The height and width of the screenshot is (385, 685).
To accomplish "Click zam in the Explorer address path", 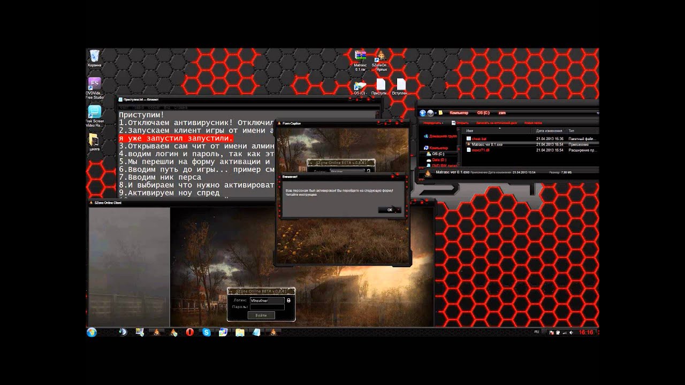I will click(502, 113).
